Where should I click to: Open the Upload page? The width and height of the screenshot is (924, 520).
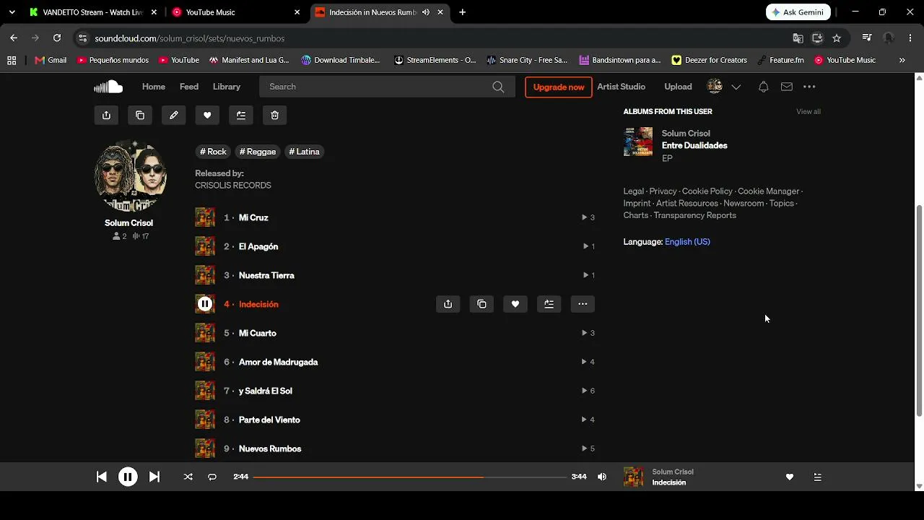[678, 87]
